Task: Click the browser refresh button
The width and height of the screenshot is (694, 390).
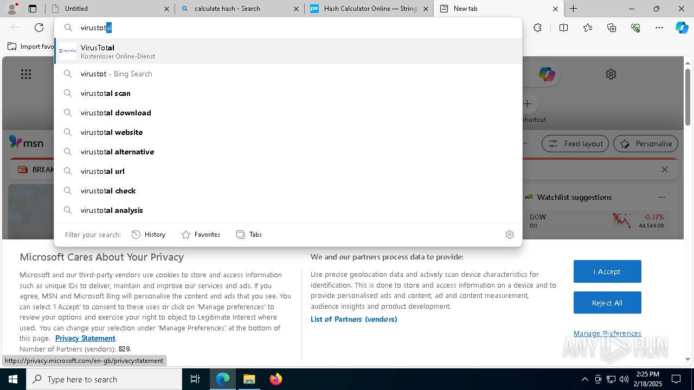Action: coord(39,28)
